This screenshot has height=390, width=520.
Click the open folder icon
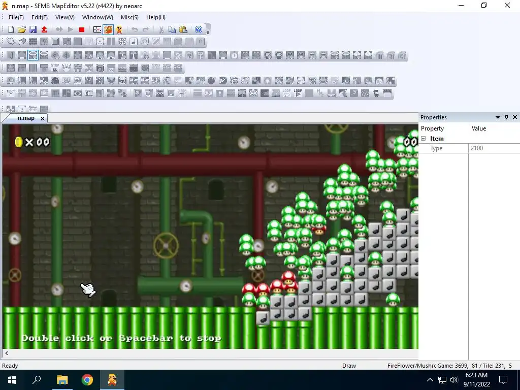[x=22, y=30]
